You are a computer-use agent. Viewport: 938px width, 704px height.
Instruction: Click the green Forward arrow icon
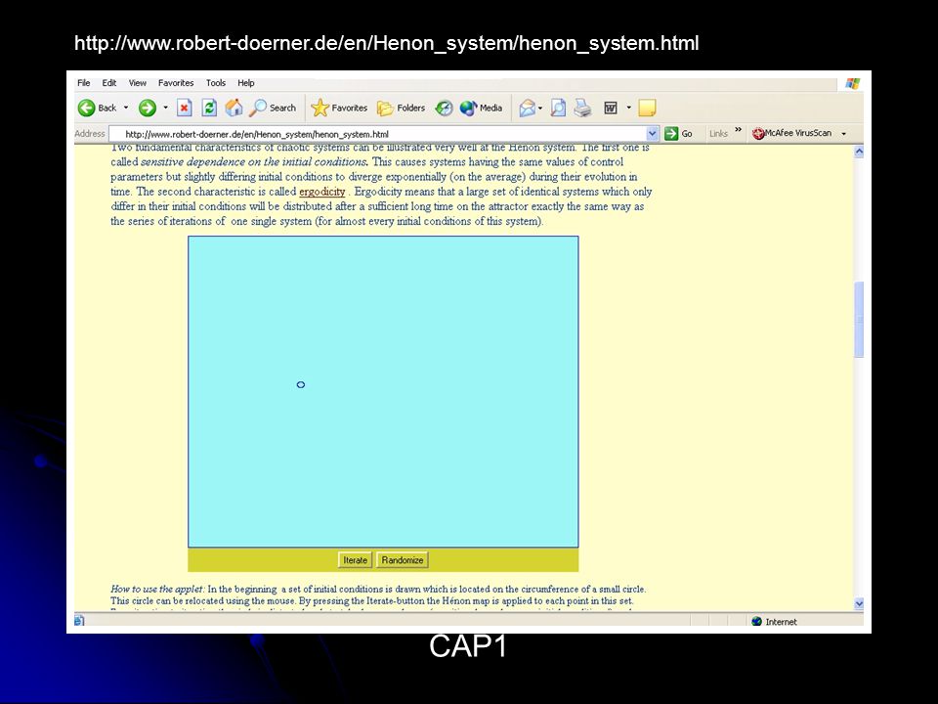point(148,108)
